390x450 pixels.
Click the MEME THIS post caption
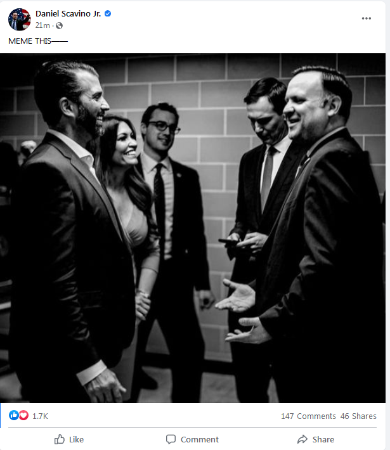38,41
